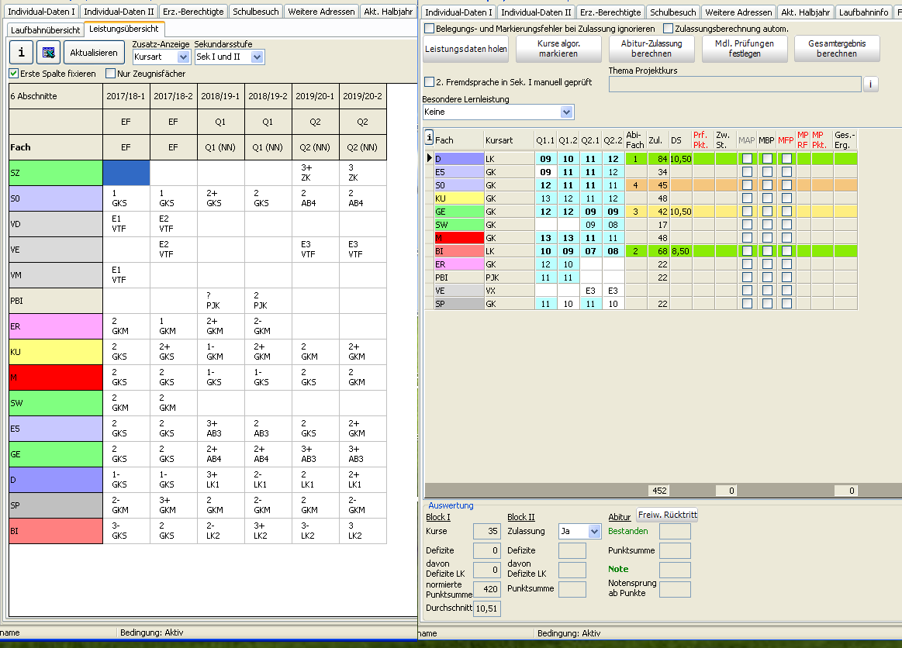
Task: Click Mdl. Prüfungen festlegen button
Action: coord(745,49)
